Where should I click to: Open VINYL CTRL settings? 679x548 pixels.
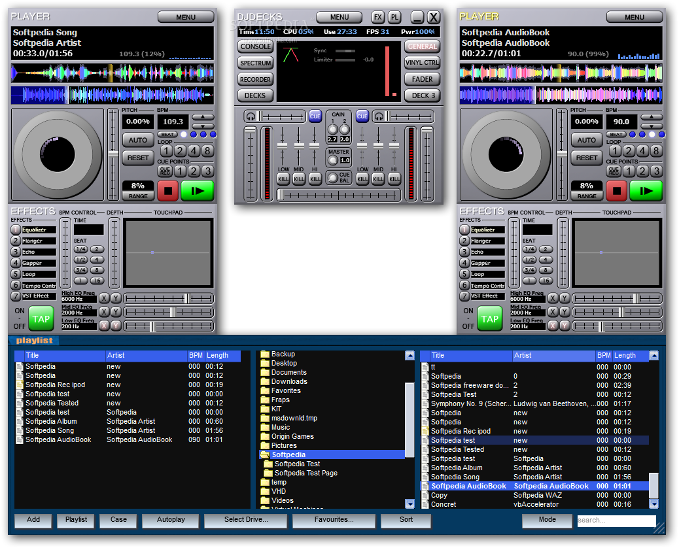pyautogui.click(x=422, y=63)
